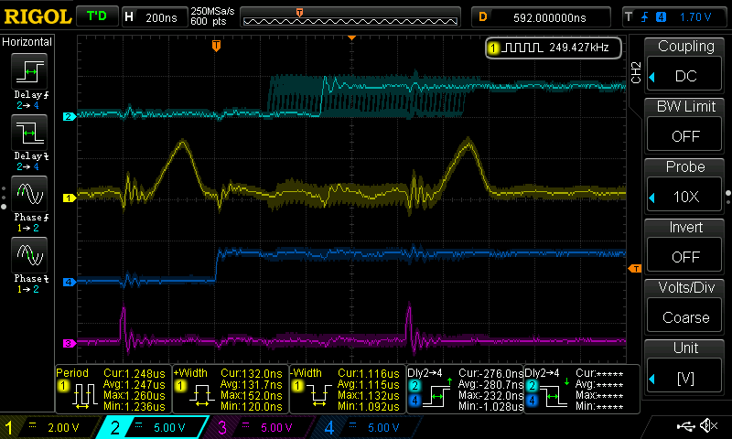Click the left menu page scroll dots
The width and height of the screenshot is (732, 439).
point(4,198)
